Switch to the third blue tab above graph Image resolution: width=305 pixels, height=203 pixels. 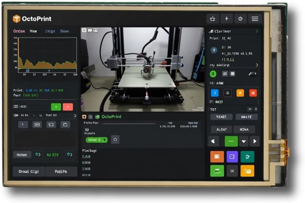click(50, 31)
